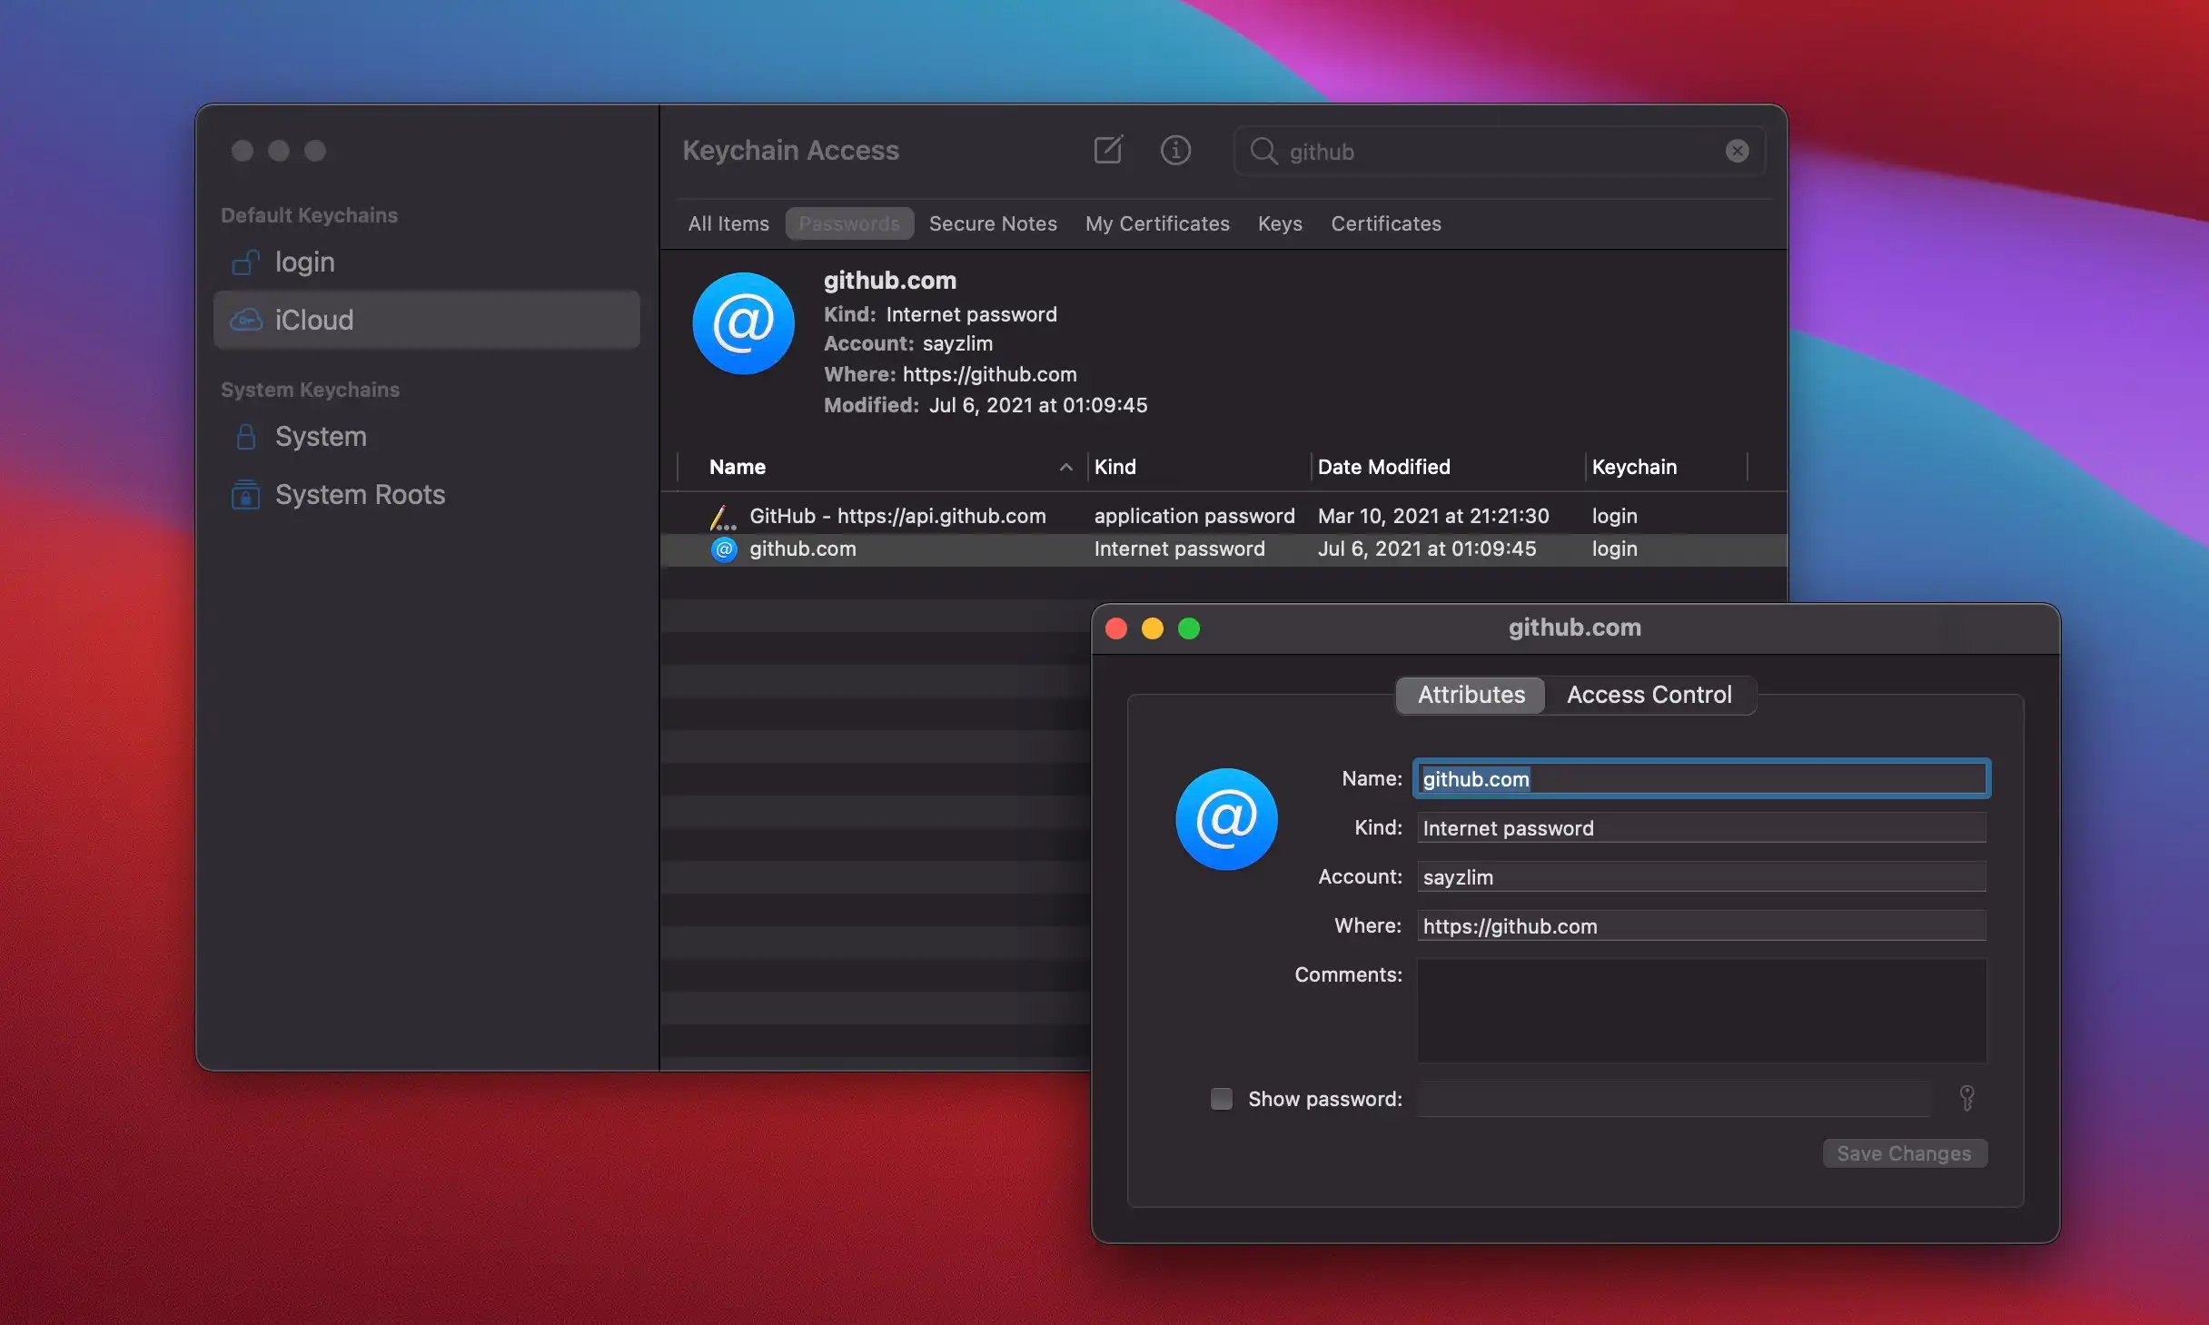Enable the Show password checkbox
The height and width of the screenshot is (1325, 2209).
1221,1099
